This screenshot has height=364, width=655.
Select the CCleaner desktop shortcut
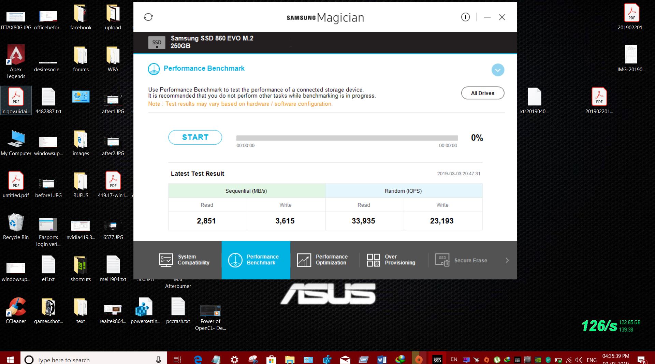click(16, 310)
